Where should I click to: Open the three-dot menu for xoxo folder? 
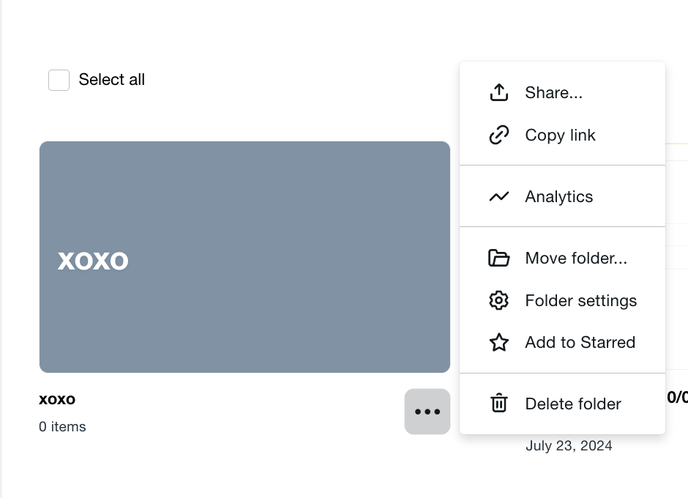[x=427, y=412]
